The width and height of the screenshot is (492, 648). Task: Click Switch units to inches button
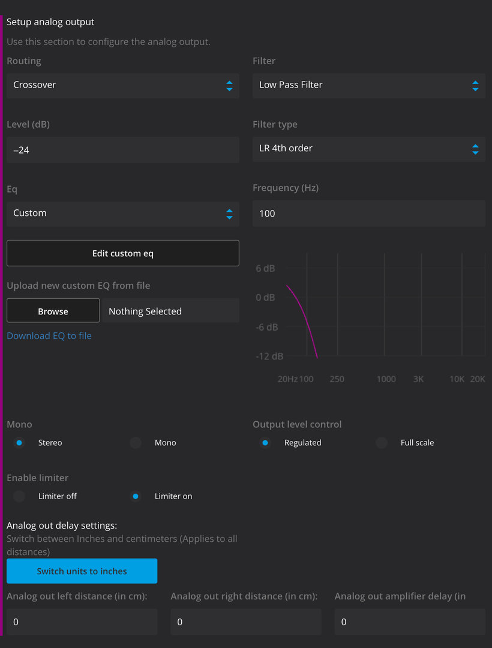tap(82, 571)
